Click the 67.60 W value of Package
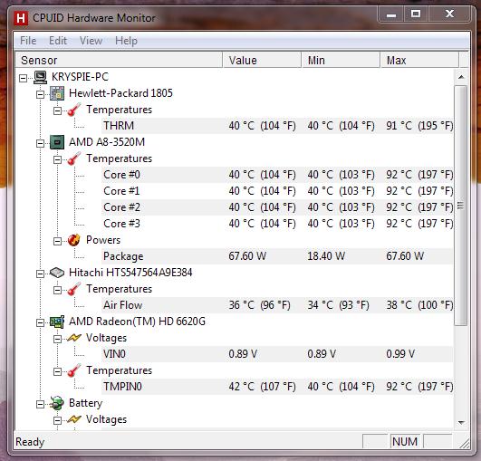The height and width of the screenshot is (461, 481). tap(247, 256)
